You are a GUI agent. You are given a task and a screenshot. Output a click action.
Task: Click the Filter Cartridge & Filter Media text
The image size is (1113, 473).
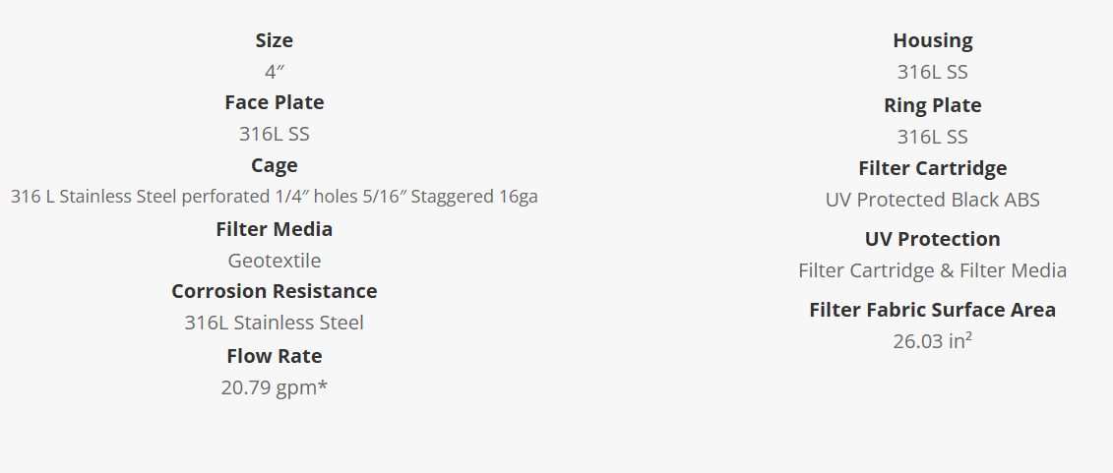coord(932,270)
